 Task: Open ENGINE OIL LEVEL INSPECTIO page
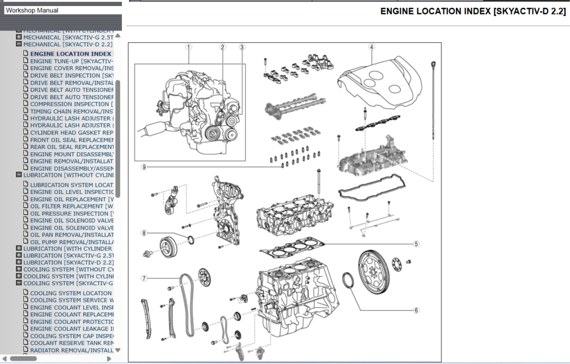point(72,192)
